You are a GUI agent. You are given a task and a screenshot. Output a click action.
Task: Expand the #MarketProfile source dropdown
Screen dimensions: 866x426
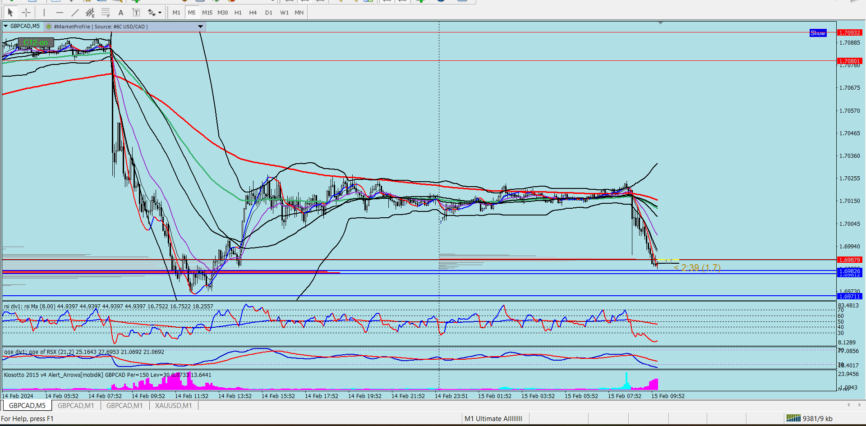click(200, 27)
